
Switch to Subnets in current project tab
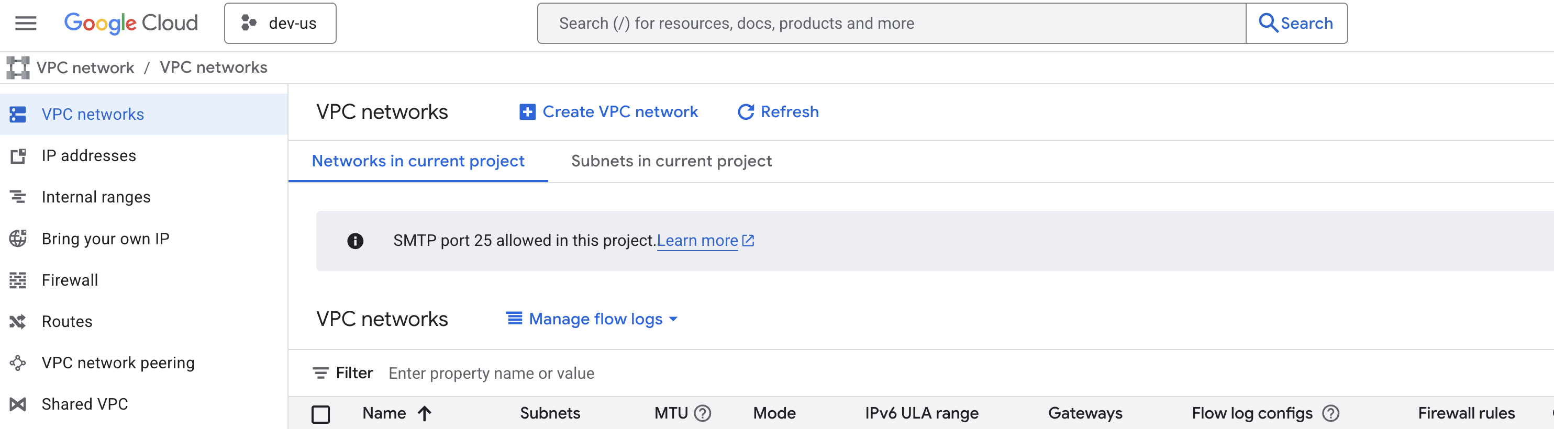coord(671,161)
